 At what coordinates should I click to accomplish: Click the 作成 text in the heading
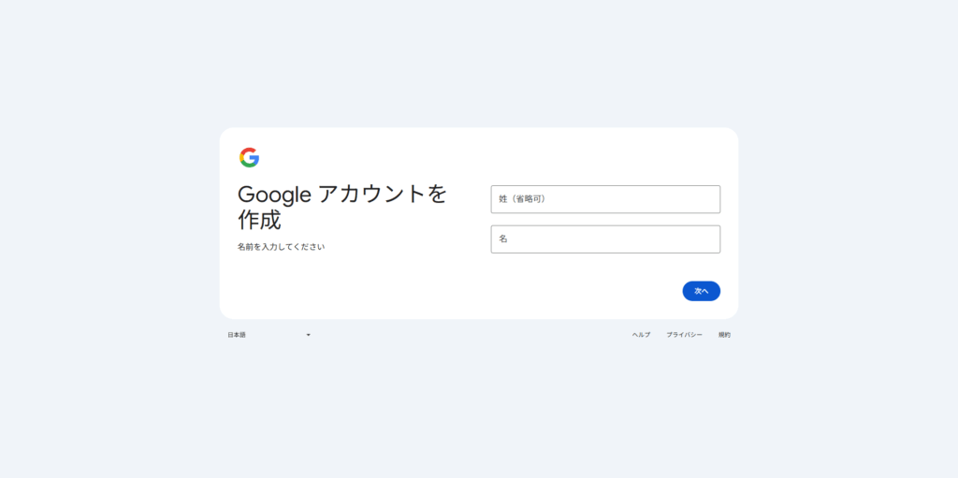[x=259, y=221]
